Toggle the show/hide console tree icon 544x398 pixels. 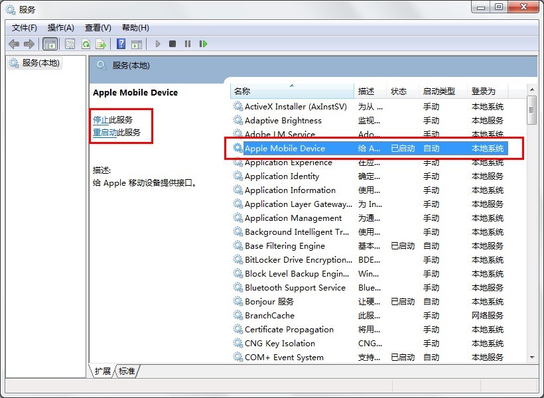click(50, 43)
